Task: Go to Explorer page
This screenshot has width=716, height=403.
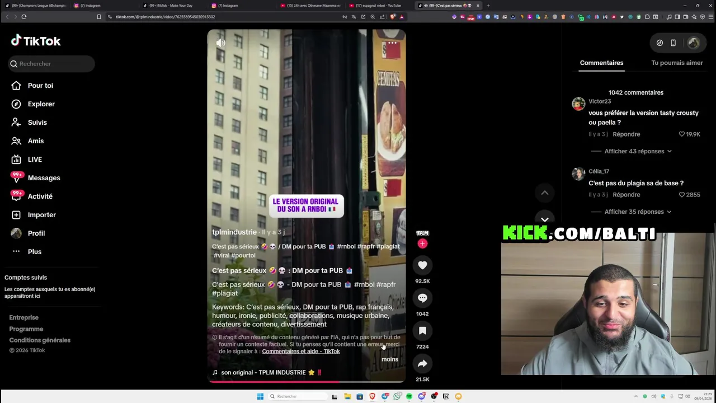Action: tap(34, 104)
